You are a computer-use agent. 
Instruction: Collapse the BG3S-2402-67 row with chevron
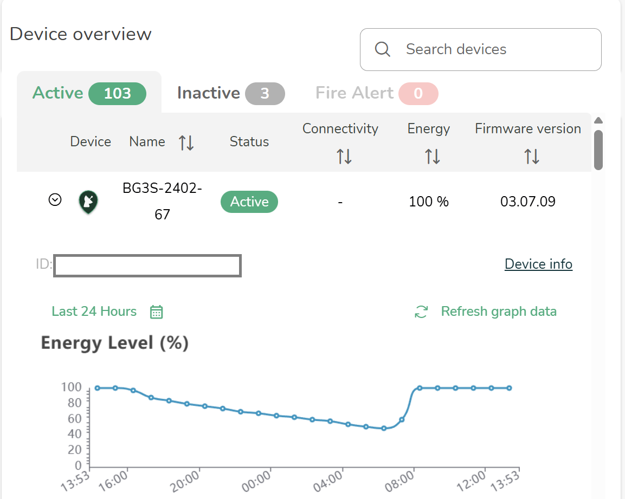[55, 200]
